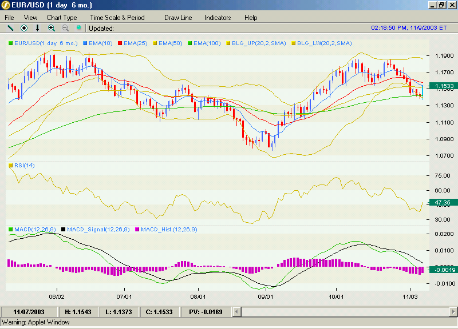Click the current price tag 1.1533
The height and width of the screenshot is (329, 458).
coord(443,86)
